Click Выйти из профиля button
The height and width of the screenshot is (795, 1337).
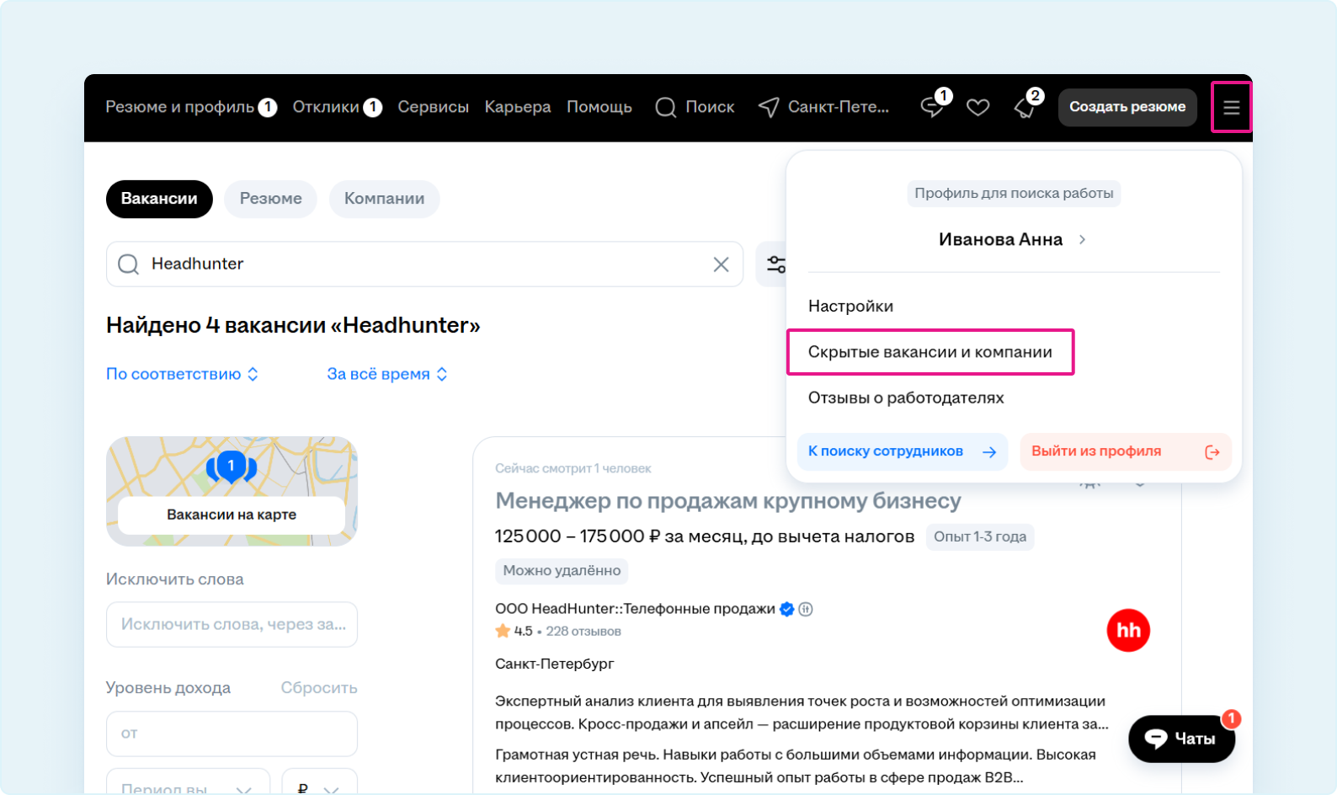pyautogui.click(x=1125, y=451)
